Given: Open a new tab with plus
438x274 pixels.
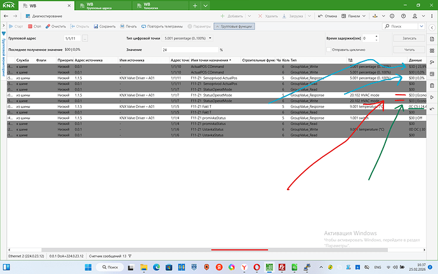Looking at the screenshot, I should click(x=195, y=6).
